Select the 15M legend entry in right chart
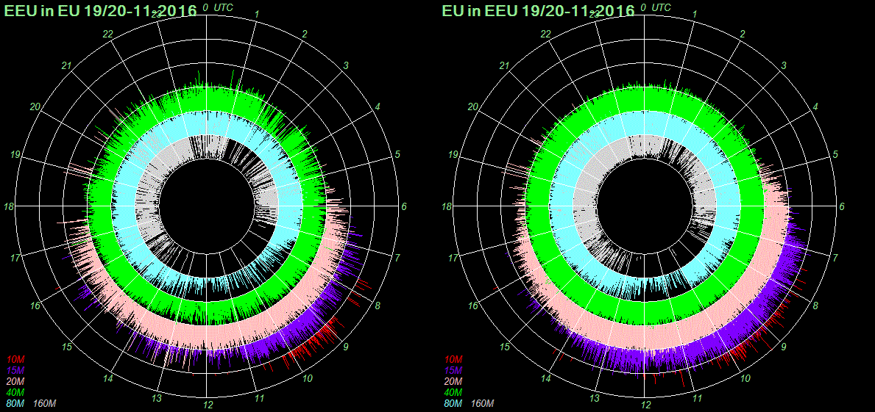This screenshot has height=412, width=875. 453,370
